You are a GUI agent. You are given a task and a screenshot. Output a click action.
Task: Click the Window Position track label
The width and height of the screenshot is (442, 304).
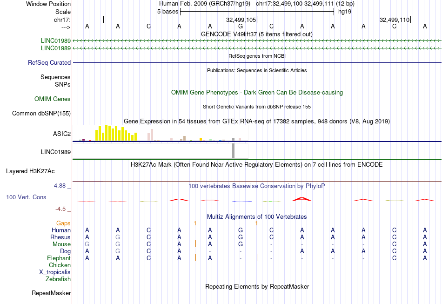[48, 4]
